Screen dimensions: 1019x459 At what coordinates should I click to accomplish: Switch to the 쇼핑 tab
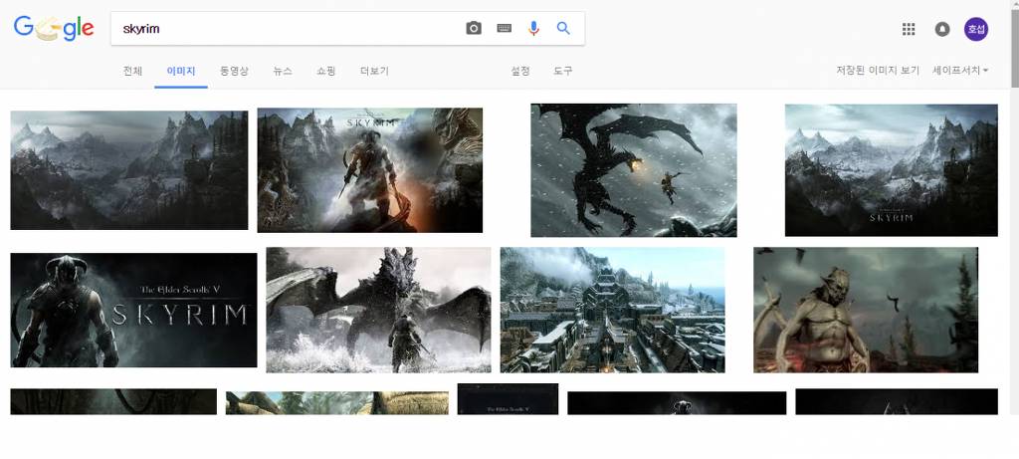pos(325,71)
